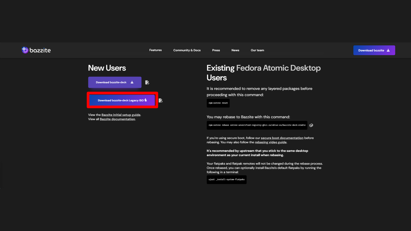This screenshot has height=231, width=411.
Task: Open the checksum icon beside the Legacy ISO button
Action: (161, 100)
